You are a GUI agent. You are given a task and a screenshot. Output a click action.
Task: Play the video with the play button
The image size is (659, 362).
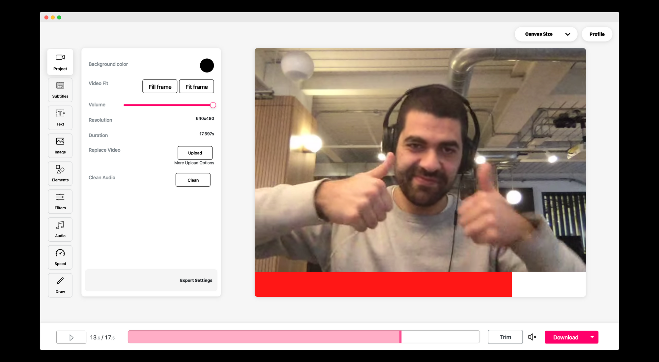pyautogui.click(x=71, y=337)
